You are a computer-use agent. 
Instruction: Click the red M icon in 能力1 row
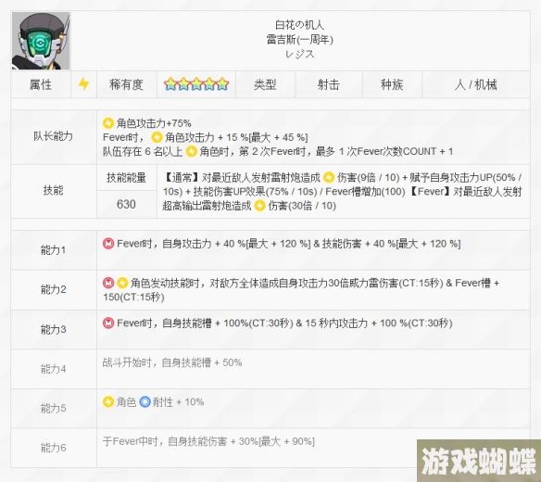click(108, 244)
